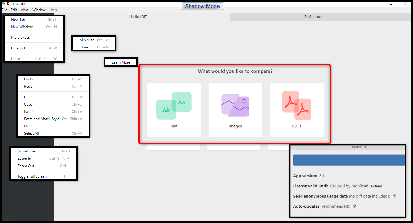Click the Diffchecker app icon in the title bar
This screenshot has width=413, height=223.
pos(4,3)
